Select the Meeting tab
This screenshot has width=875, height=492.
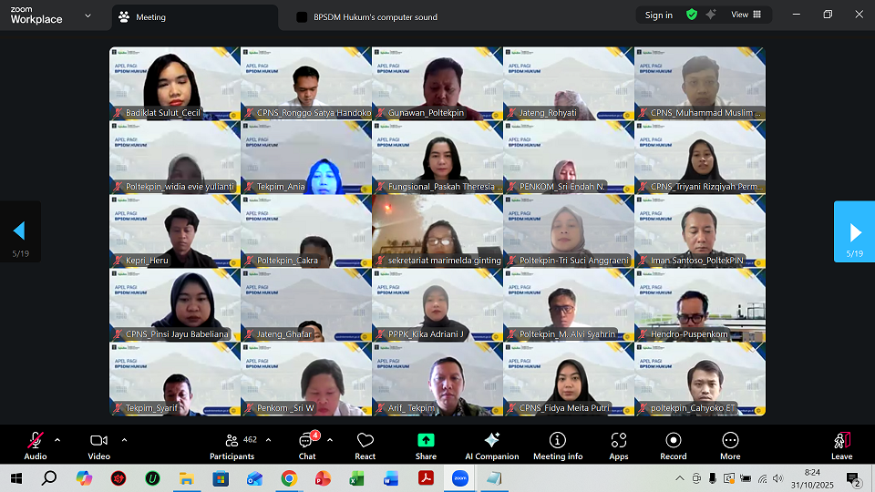146,16
